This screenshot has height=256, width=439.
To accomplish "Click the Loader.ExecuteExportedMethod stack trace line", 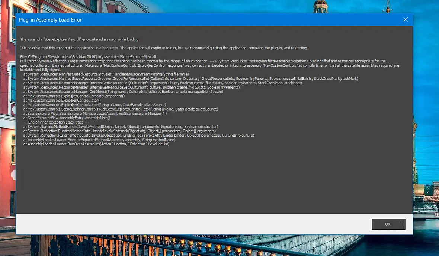I will pyautogui.click(x=99, y=140).
